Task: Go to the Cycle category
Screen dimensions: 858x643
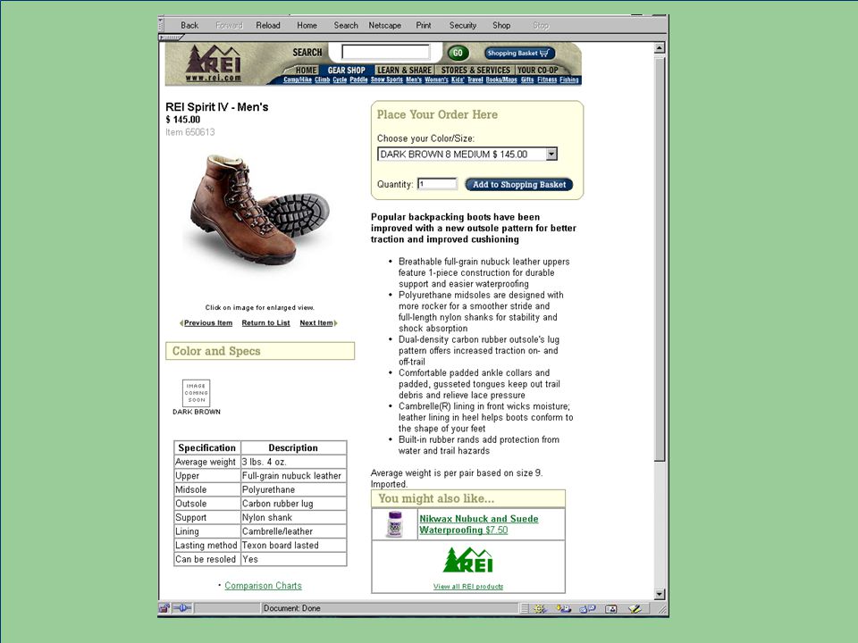Action: click(x=340, y=79)
